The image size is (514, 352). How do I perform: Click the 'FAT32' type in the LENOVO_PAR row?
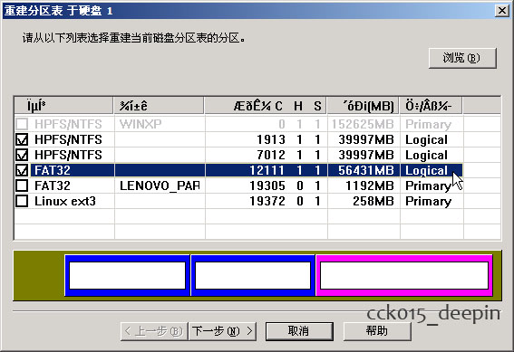53,186
